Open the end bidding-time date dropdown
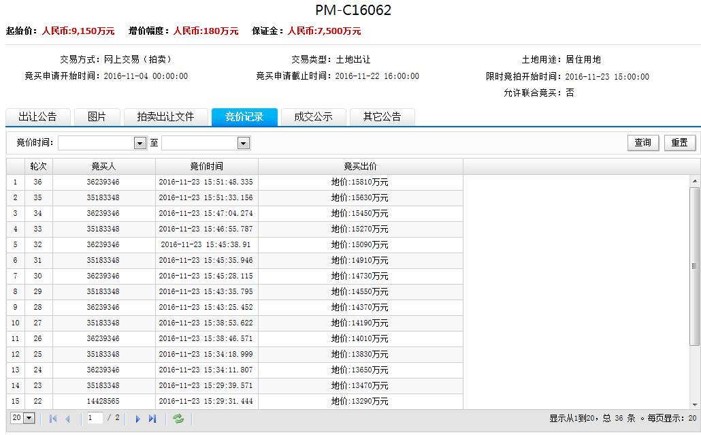This screenshot has height=435, width=701. point(243,143)
